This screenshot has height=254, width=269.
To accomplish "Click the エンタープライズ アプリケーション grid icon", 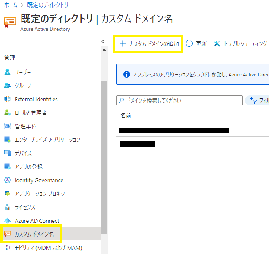I will [7, 139].
